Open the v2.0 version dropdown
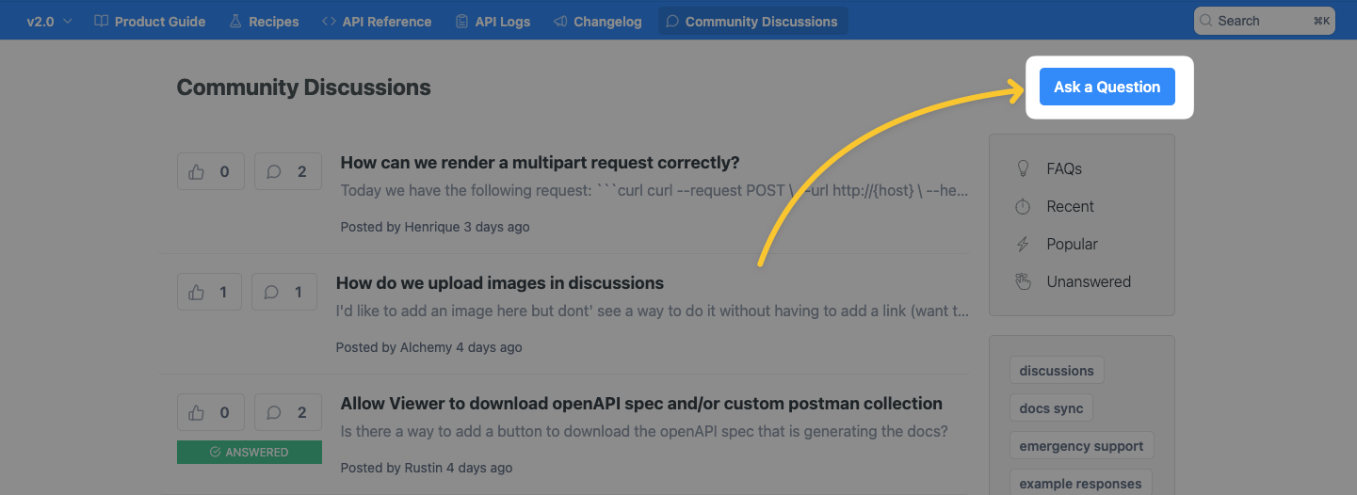The height and width of the screenshot is (495, 1357). pyautogui.click(x=49, y=22)
